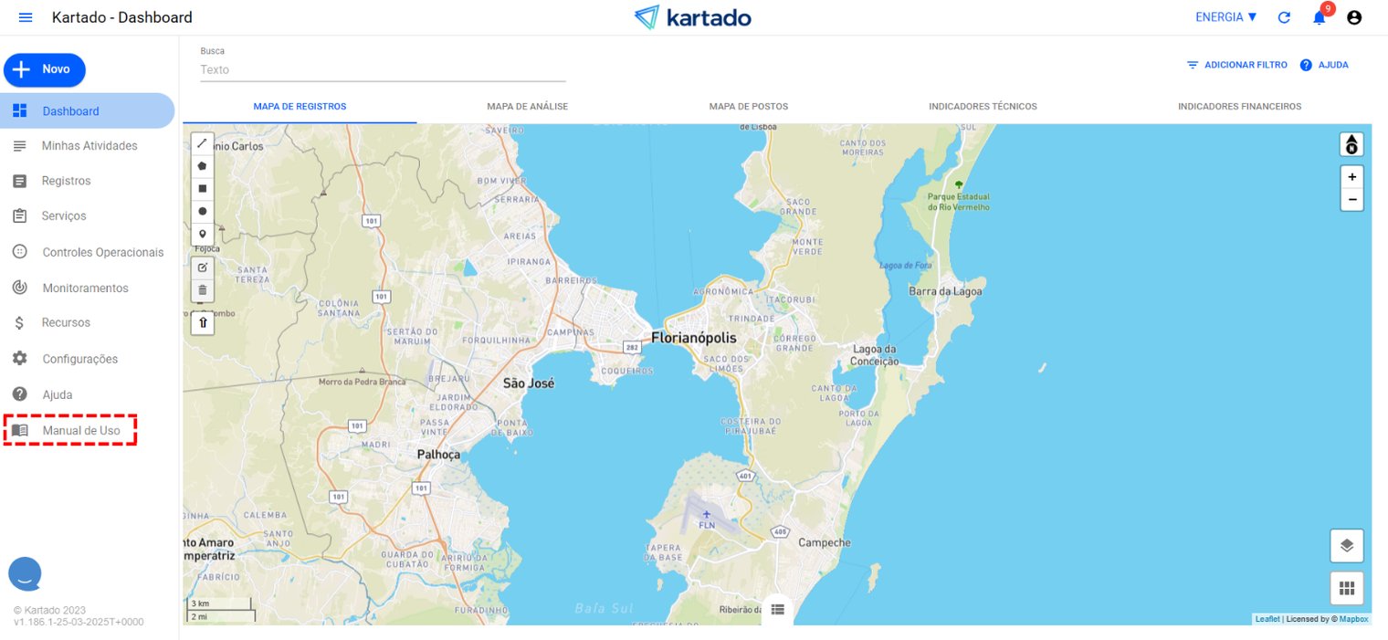Image resolution: width=1388 pixels, height=640 pixels.
Task: Open the user account menu
Action: (1354, 17)
